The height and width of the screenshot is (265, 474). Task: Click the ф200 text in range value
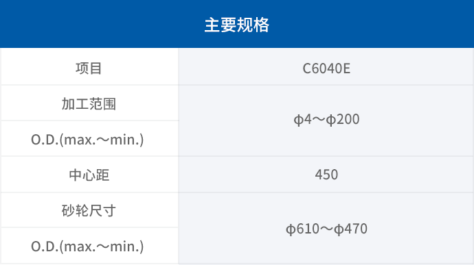click(343, 119)
